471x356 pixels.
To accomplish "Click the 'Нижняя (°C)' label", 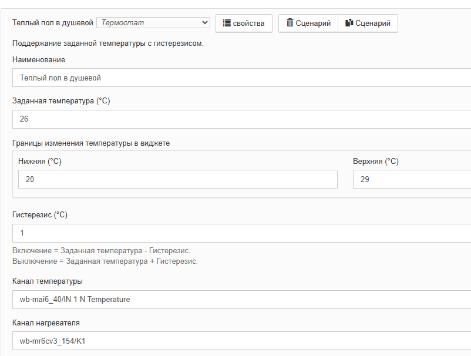I will tap(40, 162).
